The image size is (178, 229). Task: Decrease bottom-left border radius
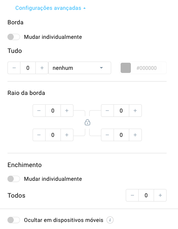pyautogui.click(x=39, y=135)
